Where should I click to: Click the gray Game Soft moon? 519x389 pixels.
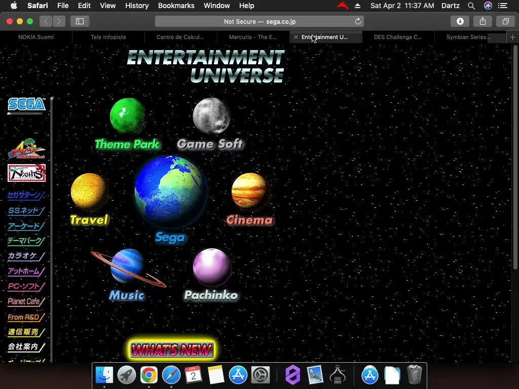[x=211, y=116]
